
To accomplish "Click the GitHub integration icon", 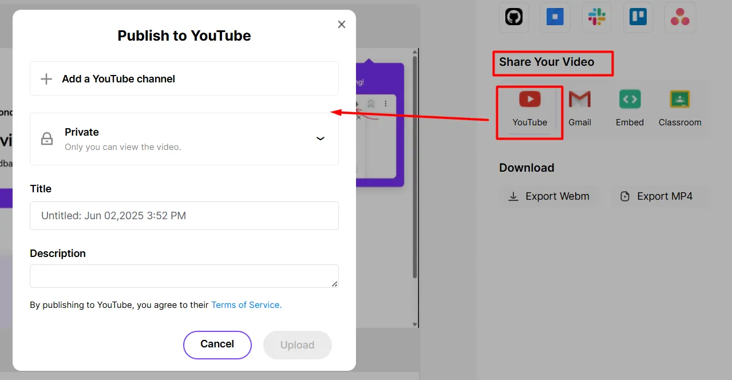I will coord(513,17).
